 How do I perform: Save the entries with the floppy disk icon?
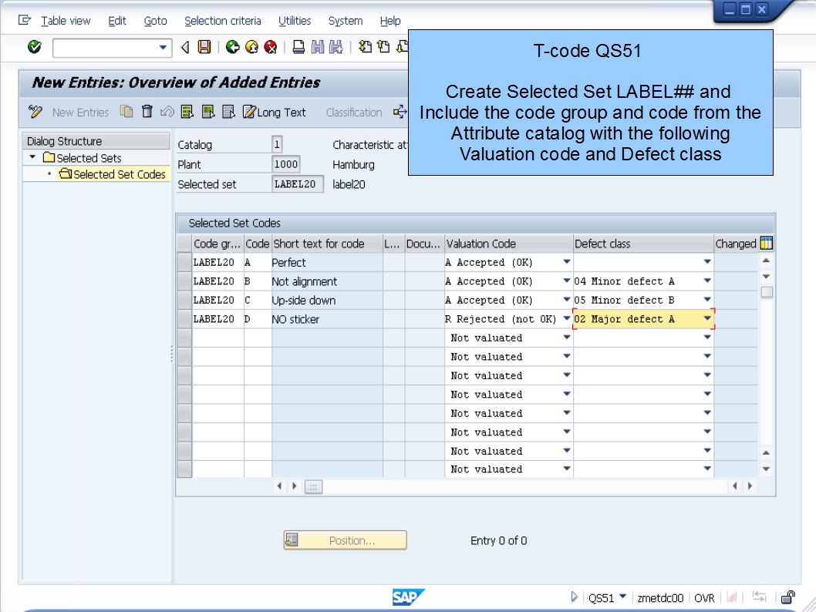203,47
